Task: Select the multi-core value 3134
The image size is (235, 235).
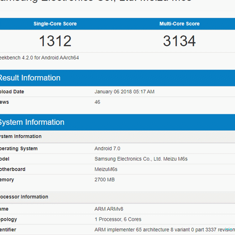Action: [179, 41]
